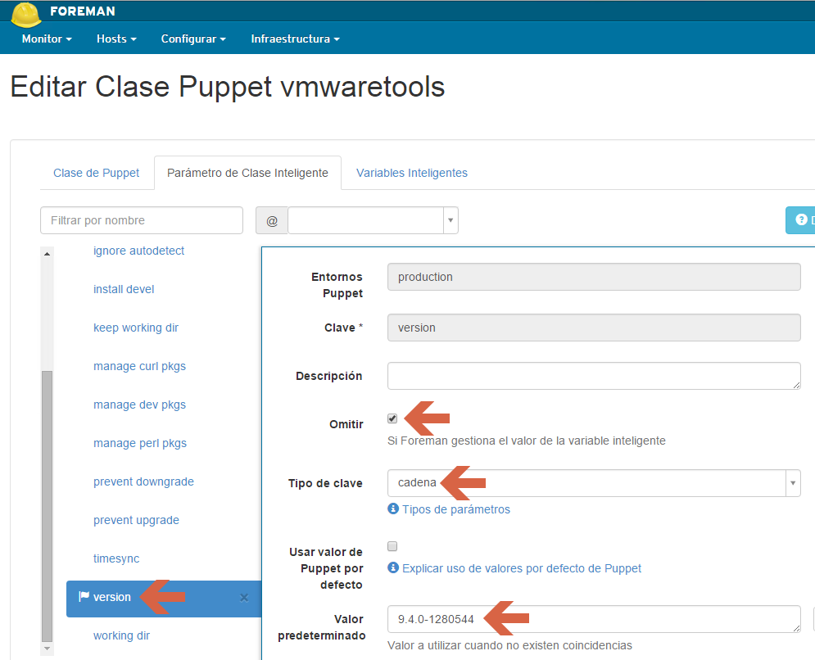
Task: Switch to Variables Inteligentes tab
Action: coord(412,173)
